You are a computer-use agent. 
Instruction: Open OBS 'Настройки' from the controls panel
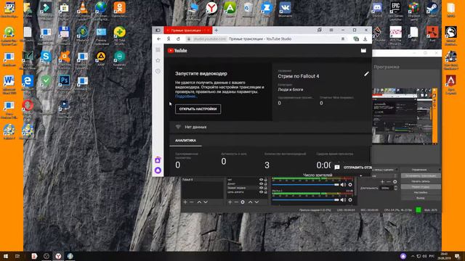tap(421, 192)
